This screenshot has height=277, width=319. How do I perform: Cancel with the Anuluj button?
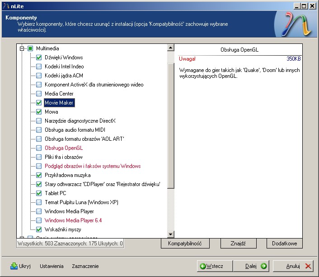(293, 266)
